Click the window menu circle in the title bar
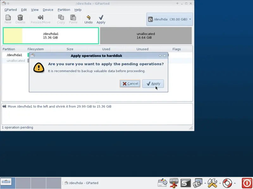 (8, 3)
